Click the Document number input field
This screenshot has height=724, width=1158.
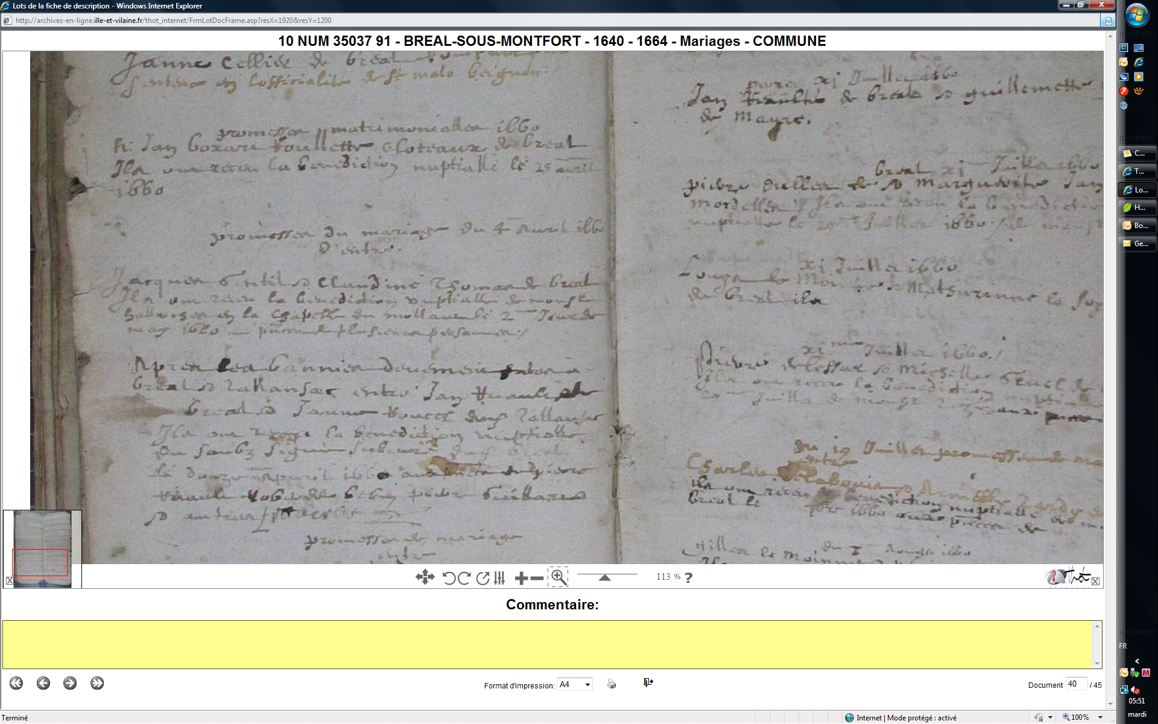click(x=1076, y=684)
